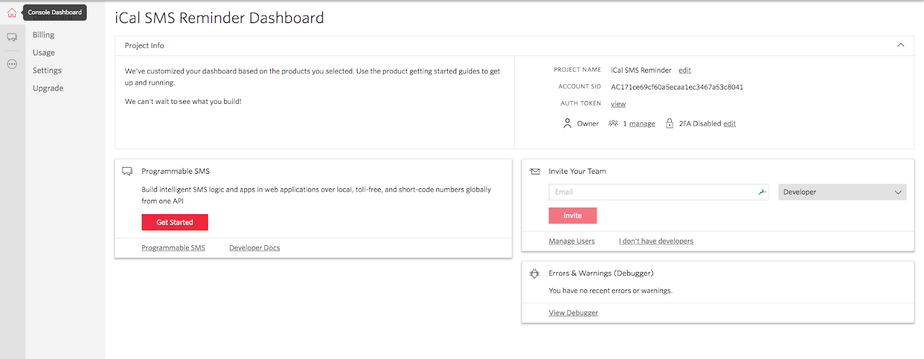
Task: Edit the 2FA Disabled setting
Action: tap(729, 124)
